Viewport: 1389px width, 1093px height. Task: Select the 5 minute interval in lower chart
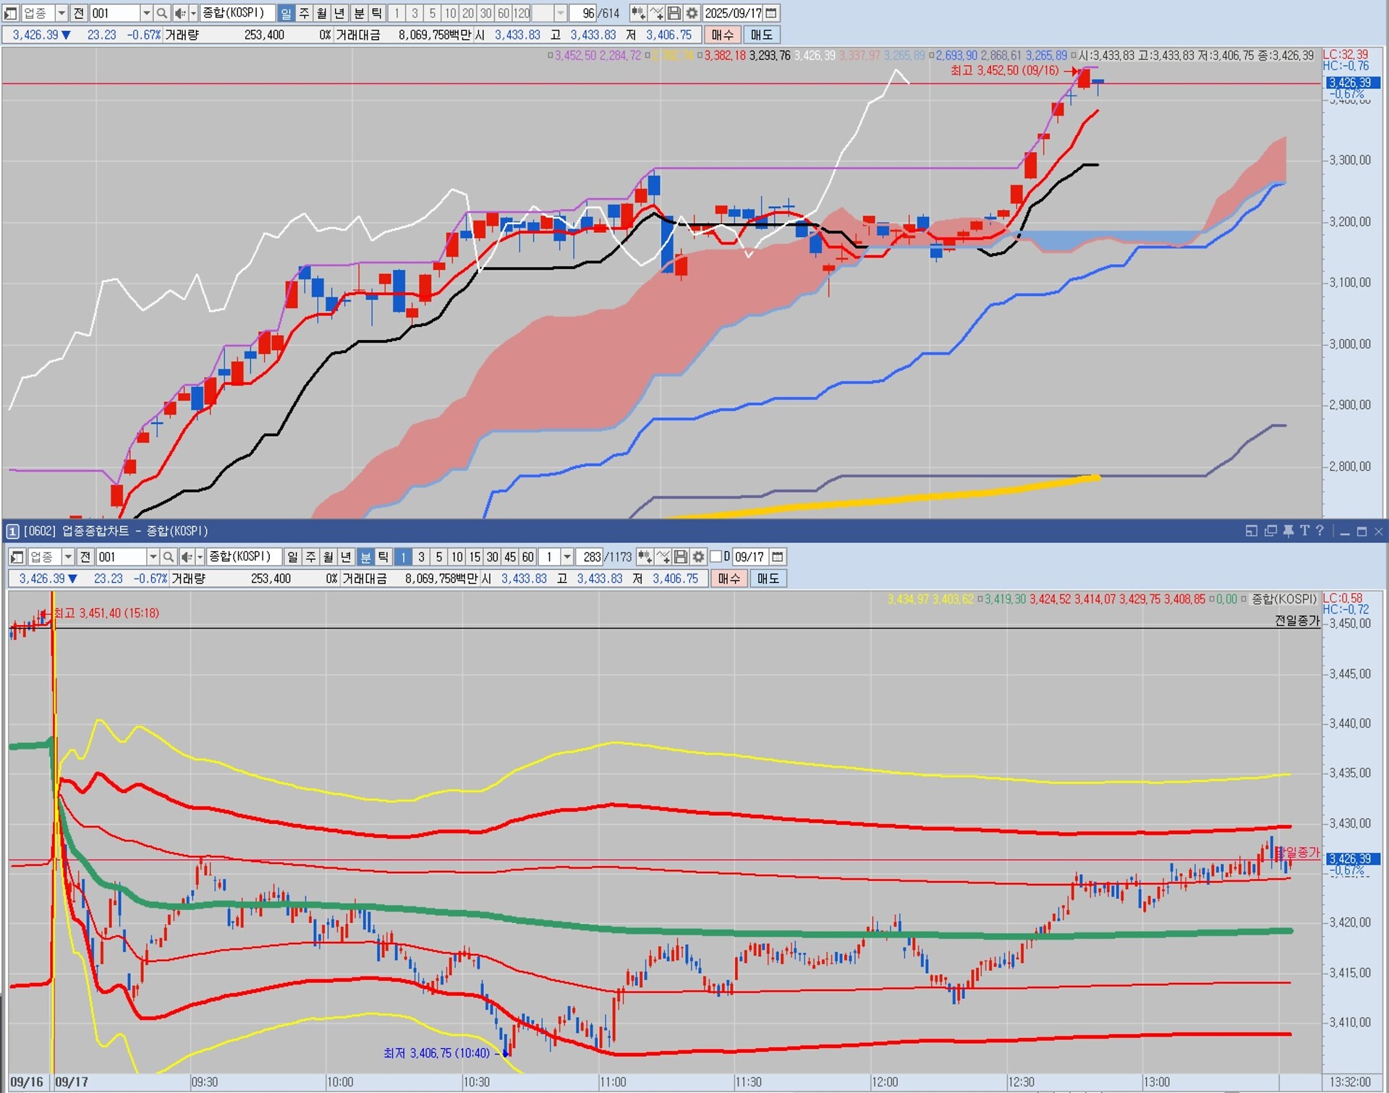438,556
